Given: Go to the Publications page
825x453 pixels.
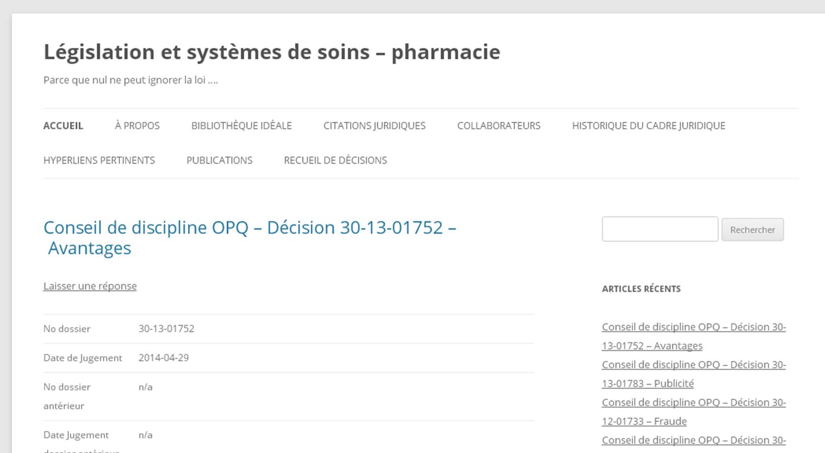Looking at the screenshot, I should 219,161.
